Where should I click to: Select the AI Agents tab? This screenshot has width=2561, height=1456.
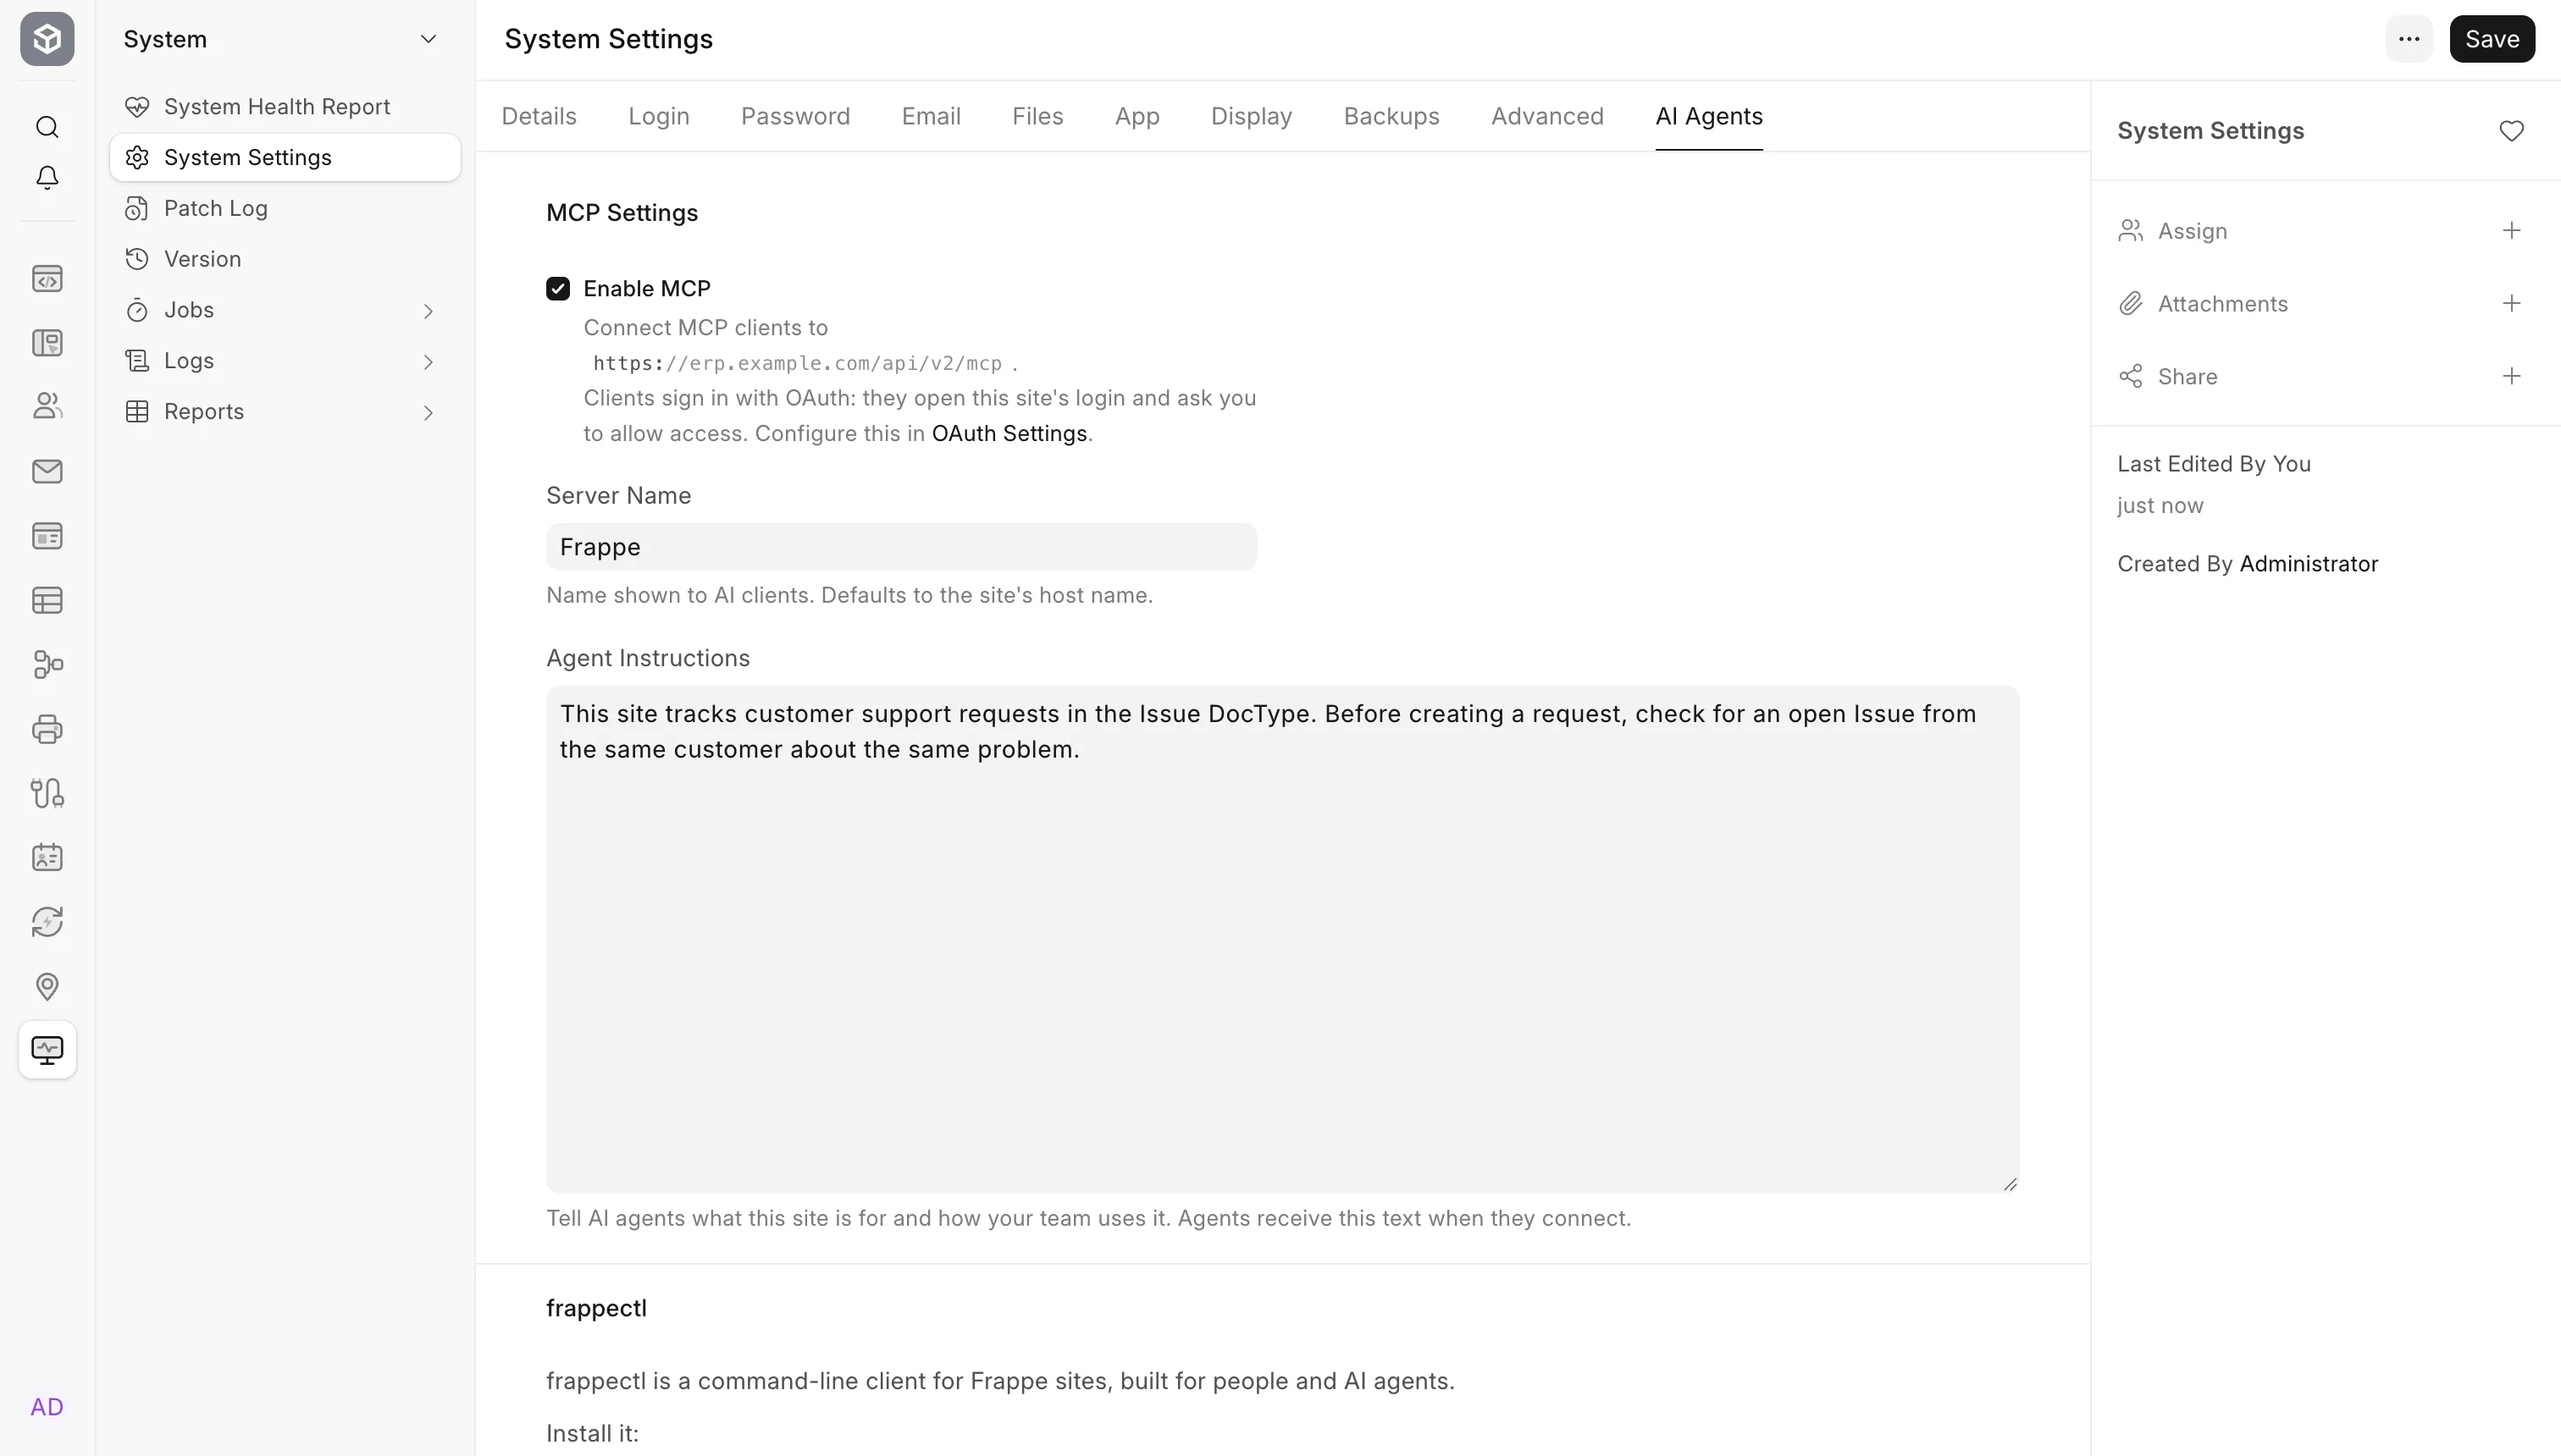[x=1709, y=116]
